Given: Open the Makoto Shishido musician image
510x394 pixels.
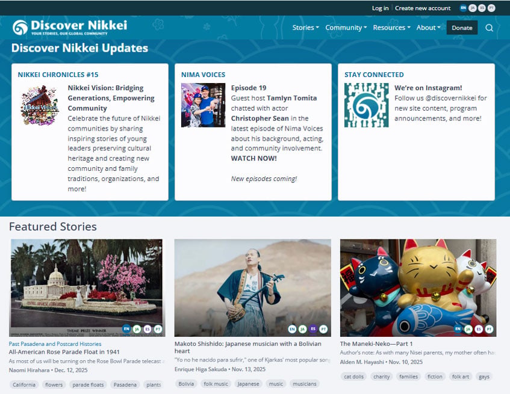Looking at the screenshot, I should 253,288.
